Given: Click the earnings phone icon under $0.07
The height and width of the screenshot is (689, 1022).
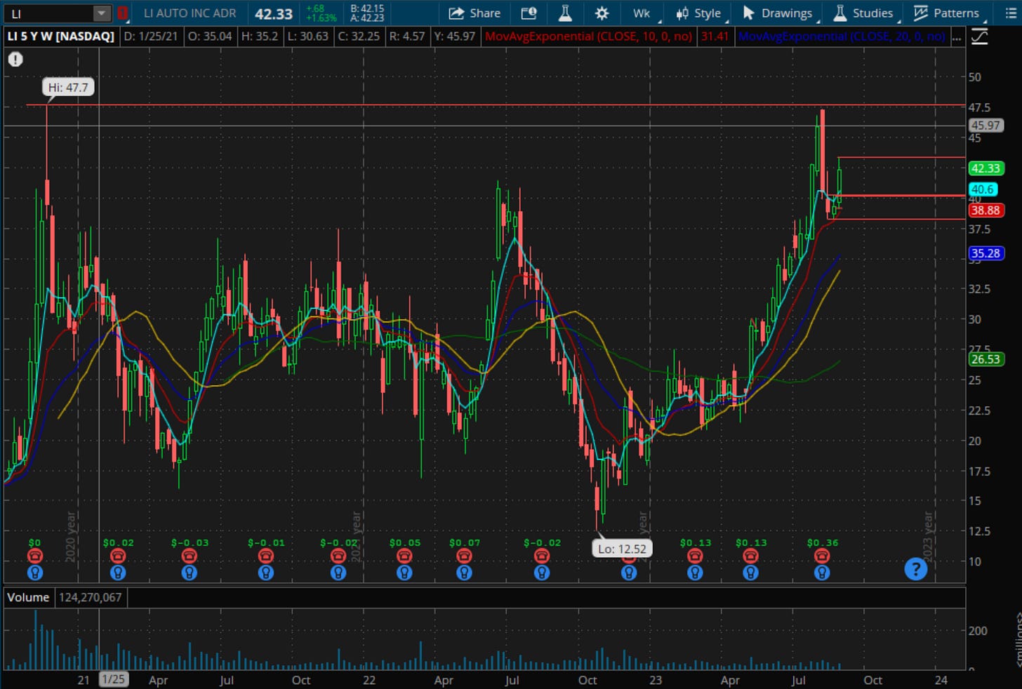Looking at the screenshot, I should (464, 556).
